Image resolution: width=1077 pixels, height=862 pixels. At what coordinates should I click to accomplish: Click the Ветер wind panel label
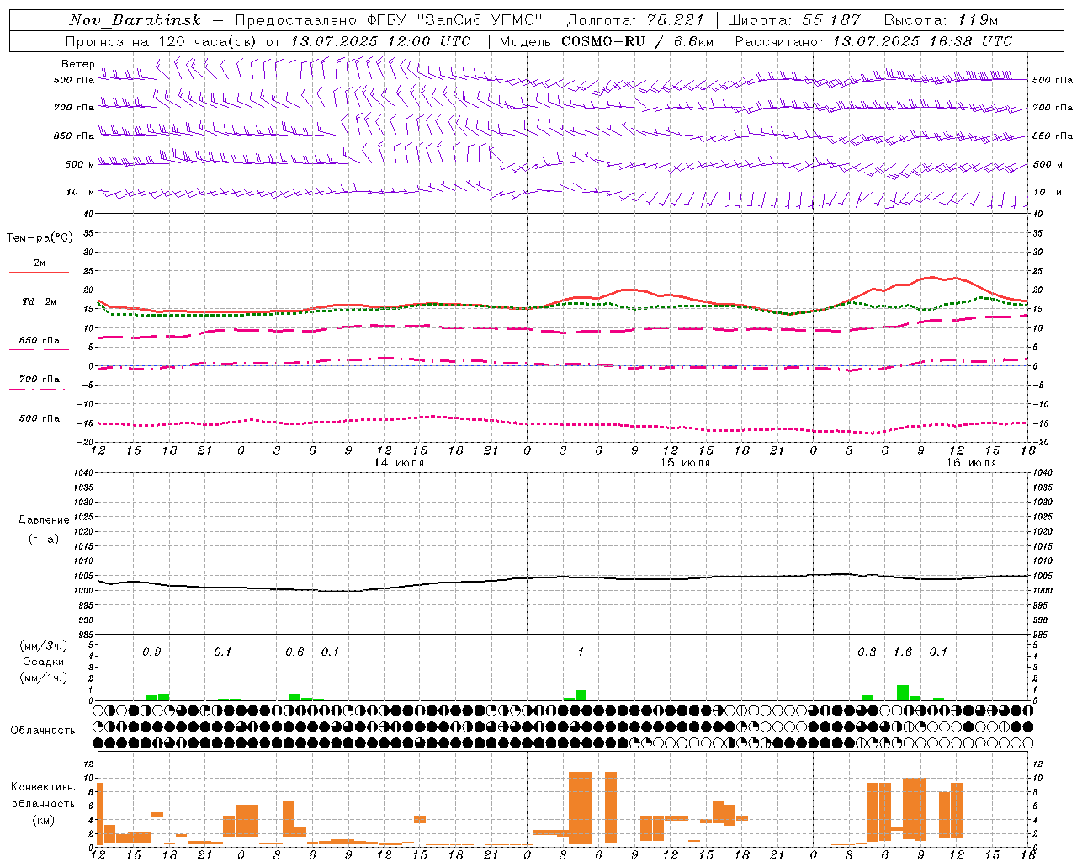77,64
